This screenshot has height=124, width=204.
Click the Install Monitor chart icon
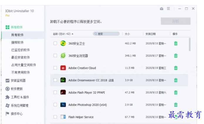pyautogui.click(x=7, y=81)
